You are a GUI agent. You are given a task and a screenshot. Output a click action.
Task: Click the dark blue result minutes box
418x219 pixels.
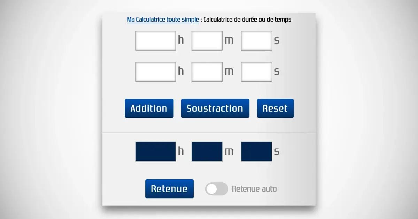pos(207,151)
